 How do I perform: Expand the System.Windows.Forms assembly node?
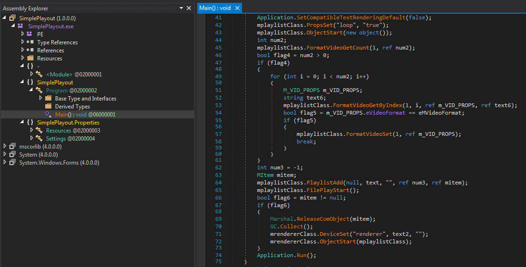click(x=5, y=163)
